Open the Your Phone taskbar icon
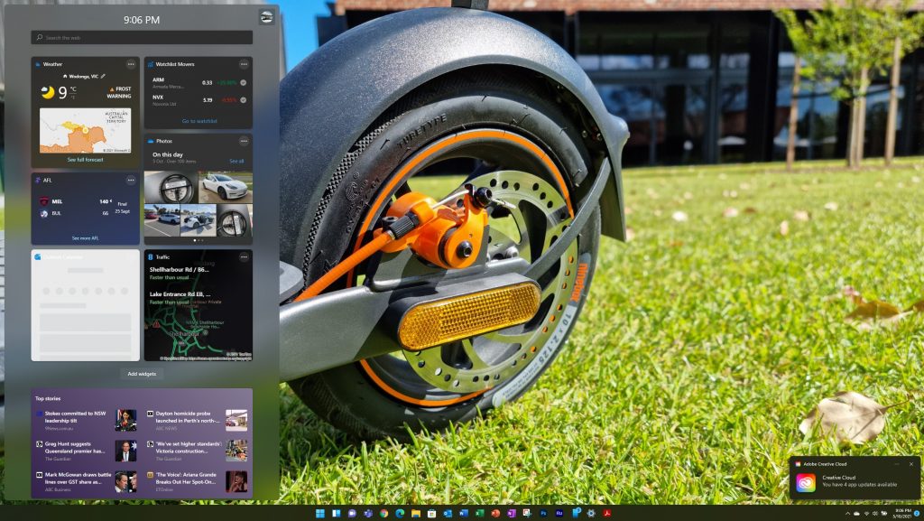The height and width of the screenshot is (521, 924). pyautogui.click(x=575, y=513)
